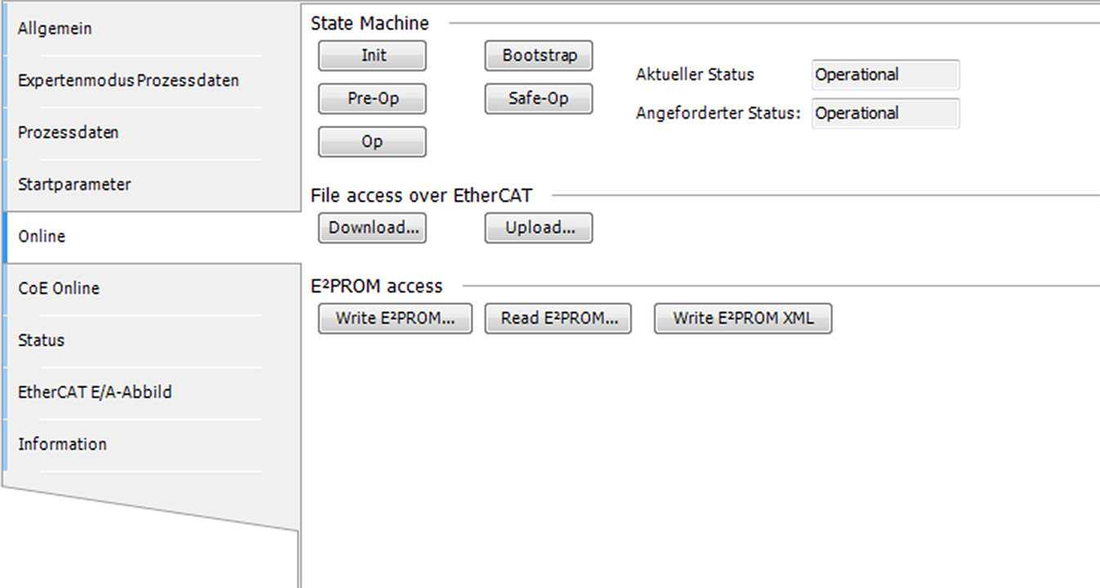Image resolution: width=1100 pixels, height=588 pixels.
Task: Open the Startparameter tab
Action: (74, 185)
